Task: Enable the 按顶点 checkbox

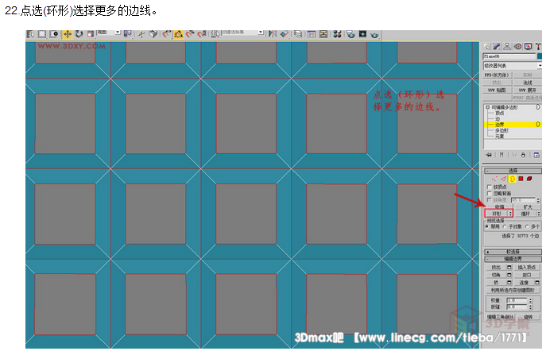Action: [490, 187]
